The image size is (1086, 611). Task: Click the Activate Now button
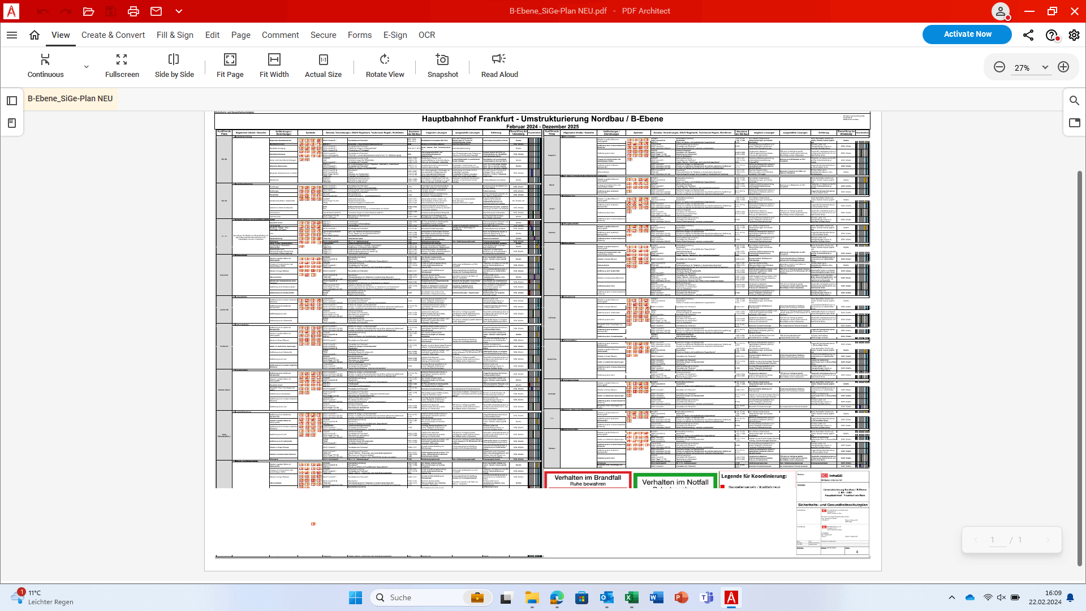pos(967,35)
